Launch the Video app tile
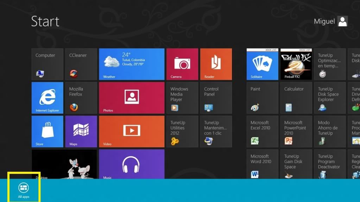 click(x=132, y=131)
